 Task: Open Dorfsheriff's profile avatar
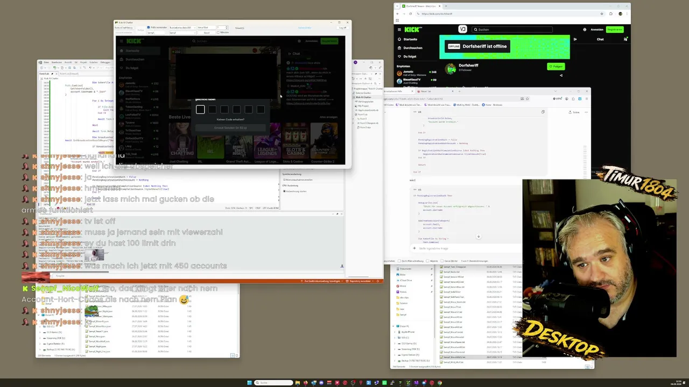tap(451, 69)
